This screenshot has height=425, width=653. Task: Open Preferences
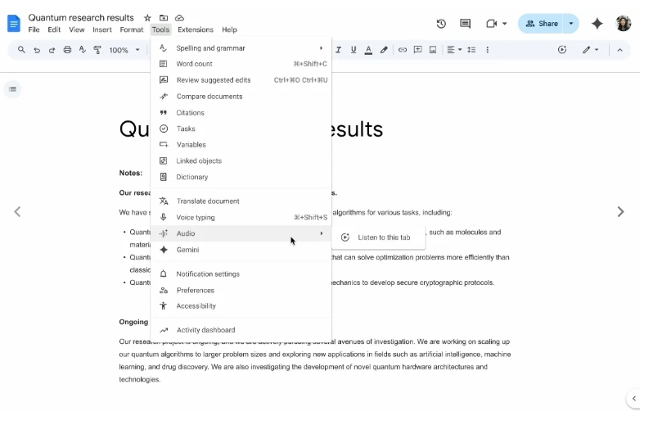point(241,290)
